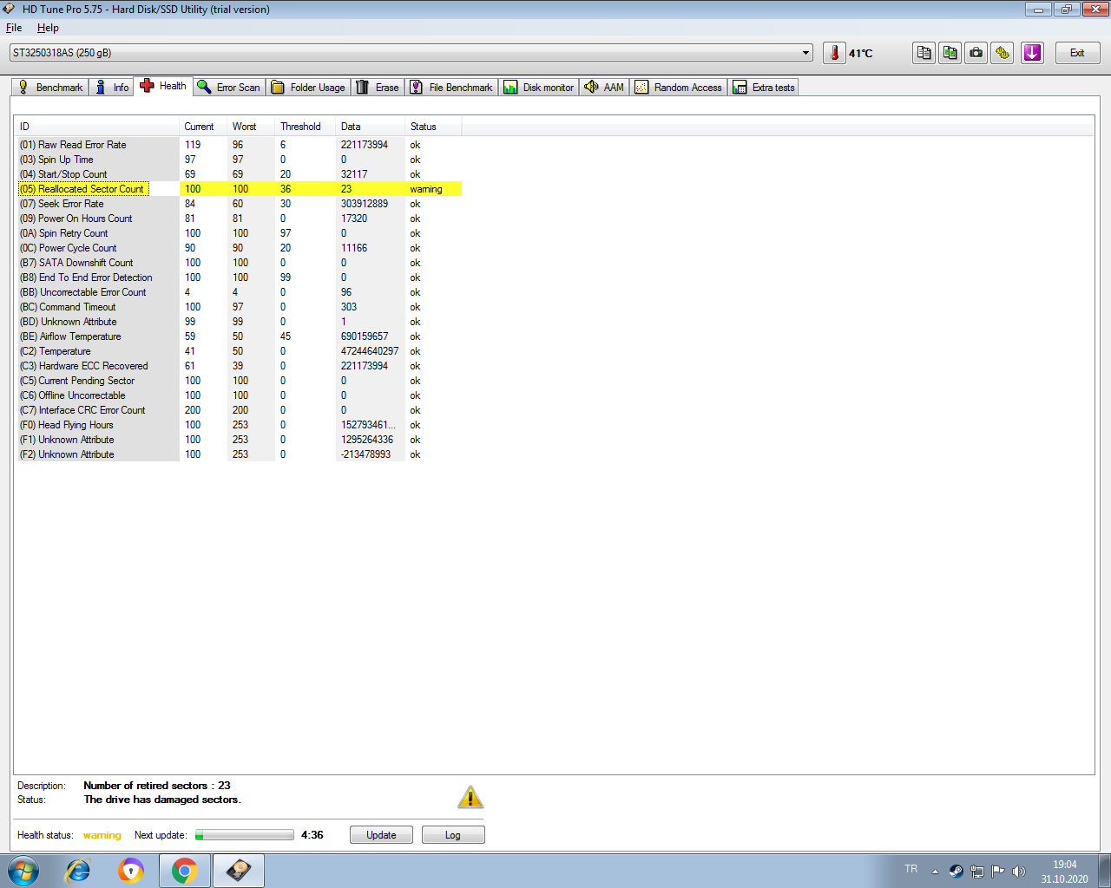1111x888 pixels.
Task: Select the Spin Retry Count row
Action: pyautogui.click(x=240, y=233)
